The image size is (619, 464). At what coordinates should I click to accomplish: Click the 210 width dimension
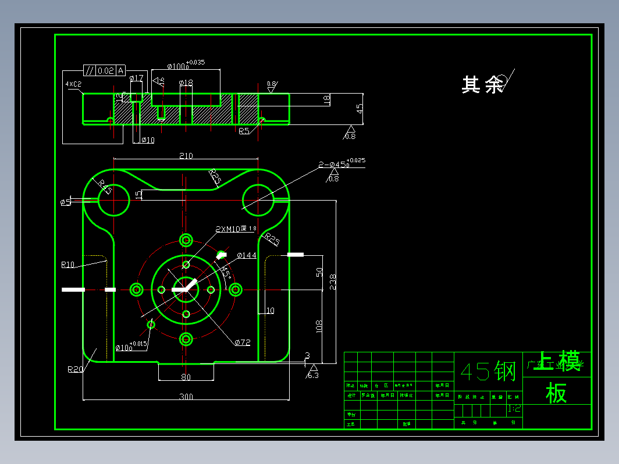tap(186, 155)
